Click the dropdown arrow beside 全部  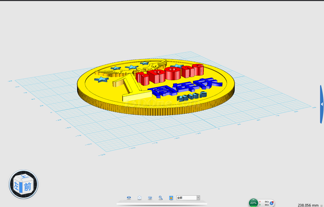[198, 198]
